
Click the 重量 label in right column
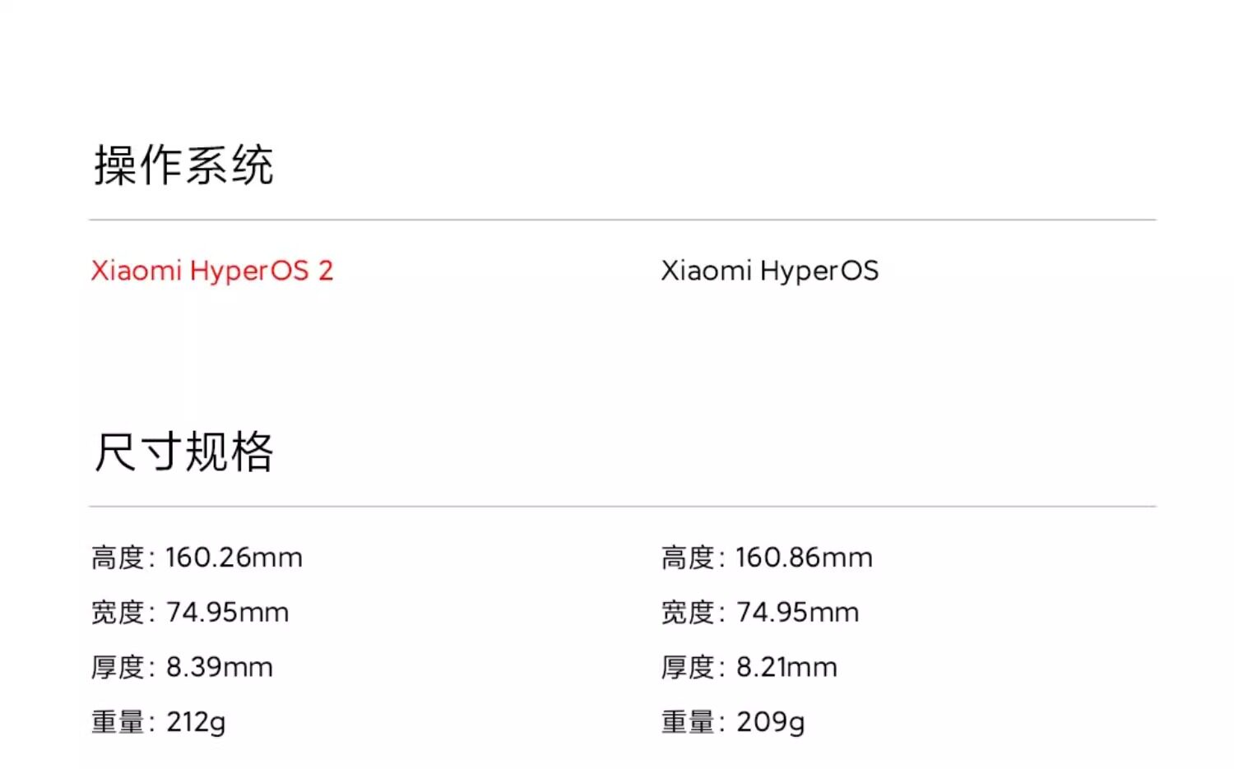pos(688,722)
